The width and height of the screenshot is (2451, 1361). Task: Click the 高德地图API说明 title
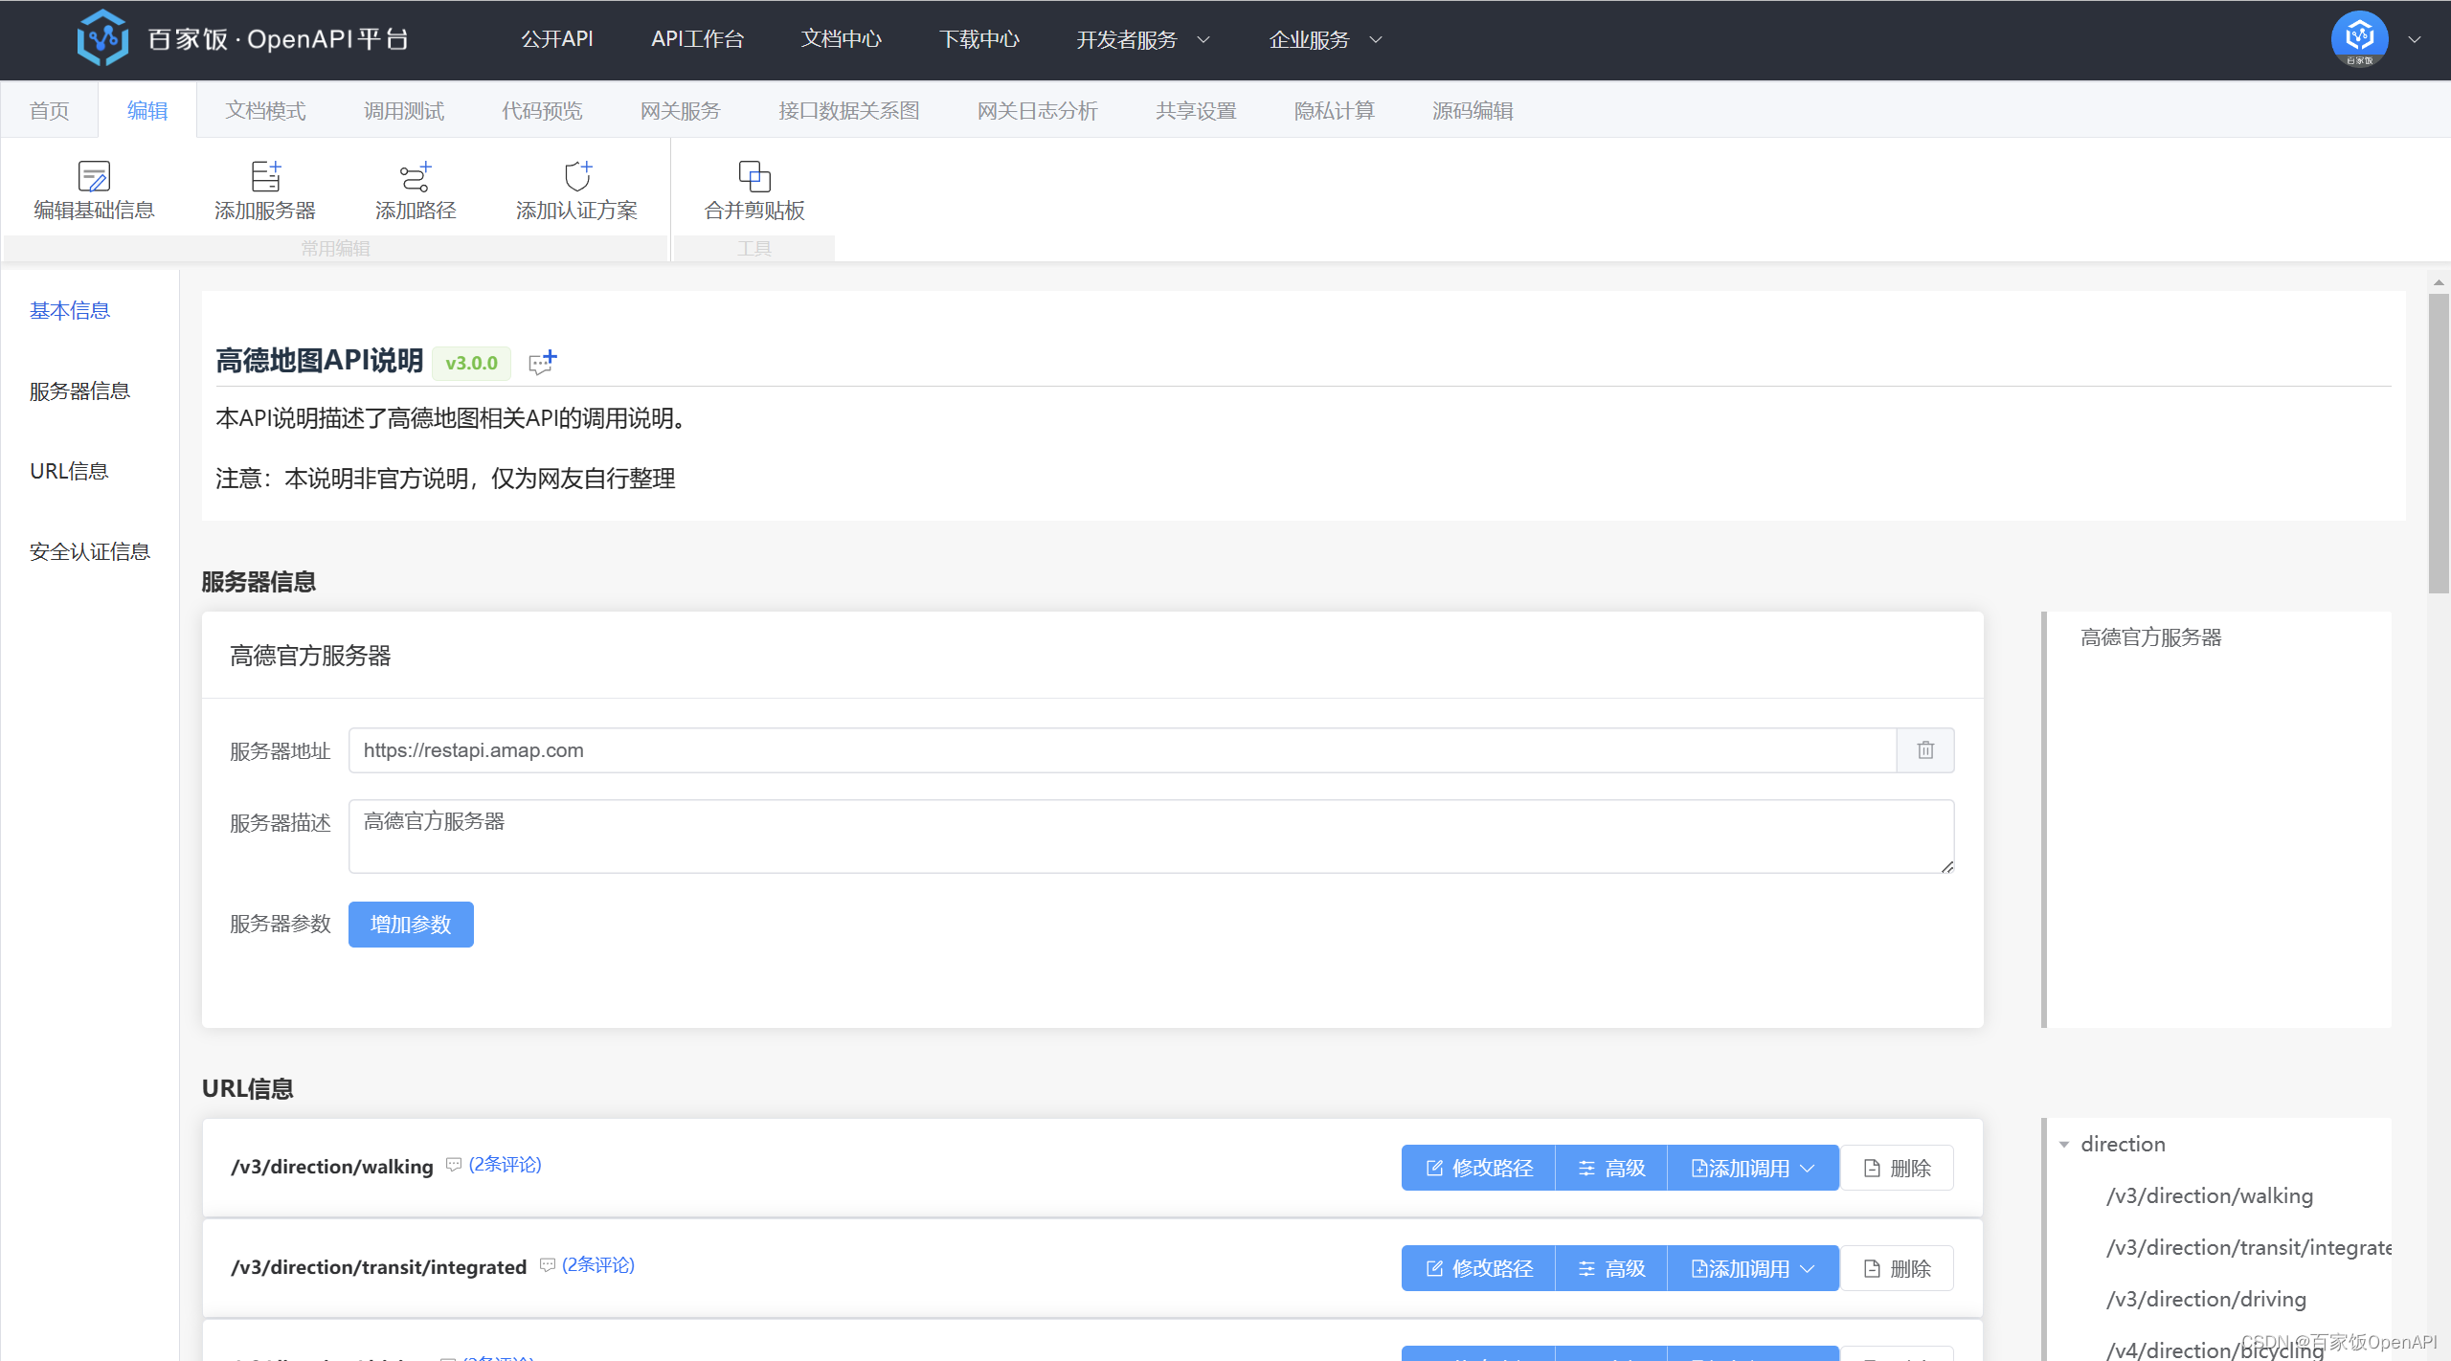pyautogui.click(x=320, y=361)
